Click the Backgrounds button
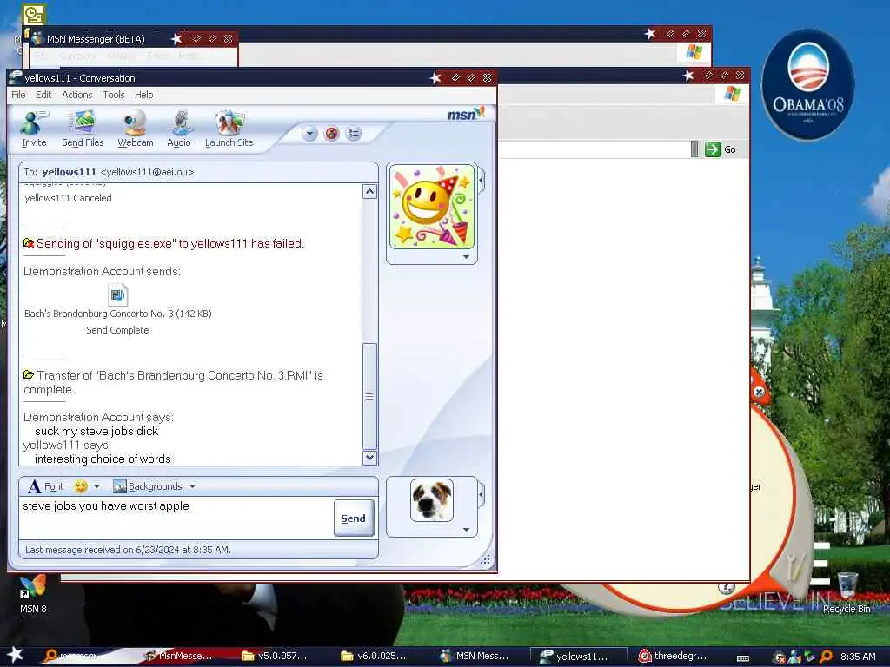 (x=148, y=486)
